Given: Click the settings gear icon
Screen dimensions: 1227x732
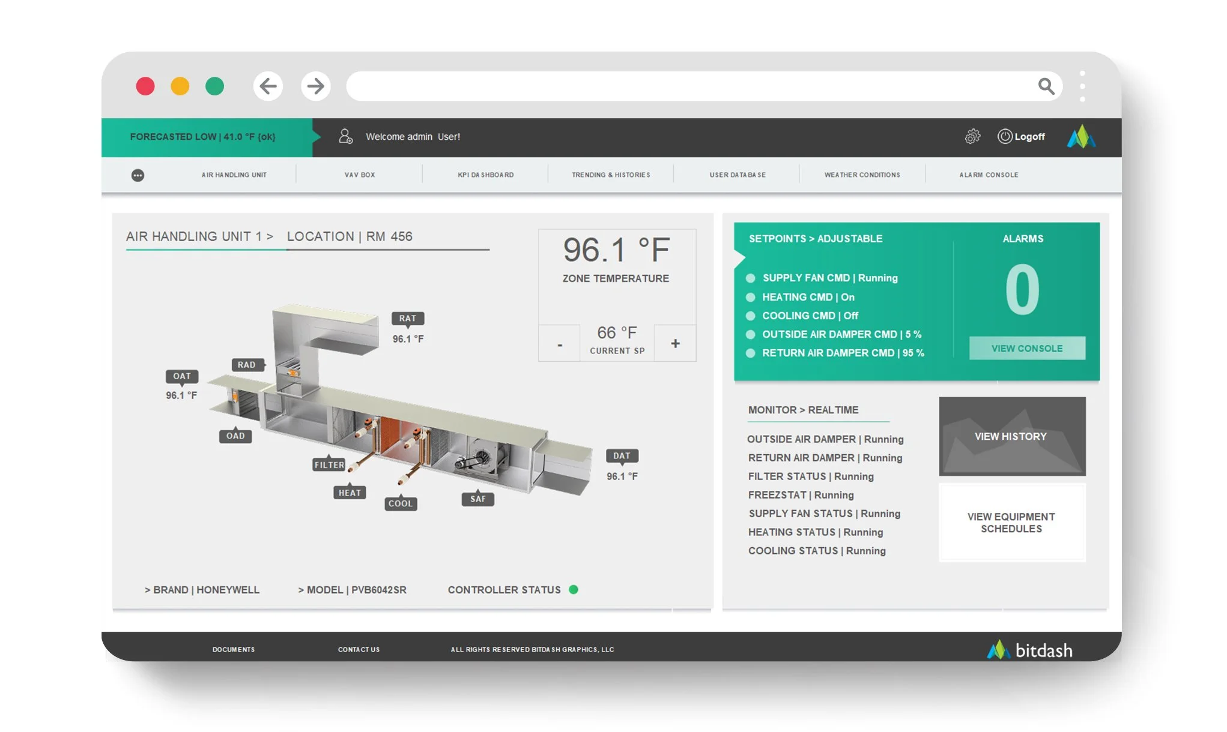Looking at the screenshot, I should pyautogui.click(x=972, y=137).
